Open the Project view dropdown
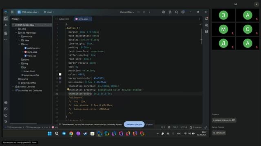 [x=17, y=19]
